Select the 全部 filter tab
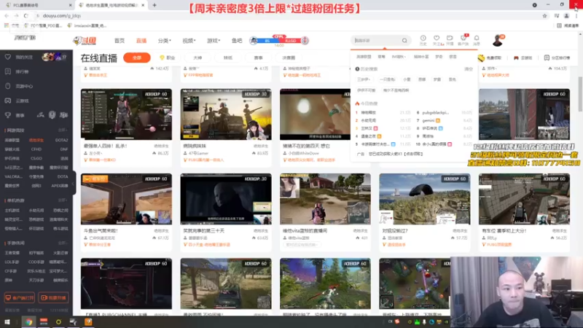Viewport: 583px width, 328px height. tap(137, 58)
